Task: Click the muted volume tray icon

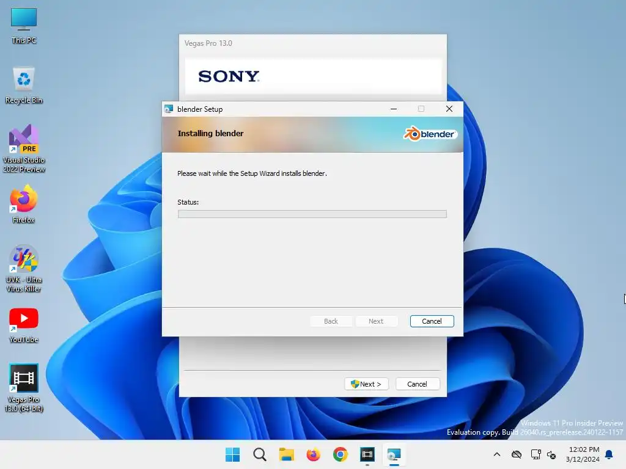Action: (551, 454)
